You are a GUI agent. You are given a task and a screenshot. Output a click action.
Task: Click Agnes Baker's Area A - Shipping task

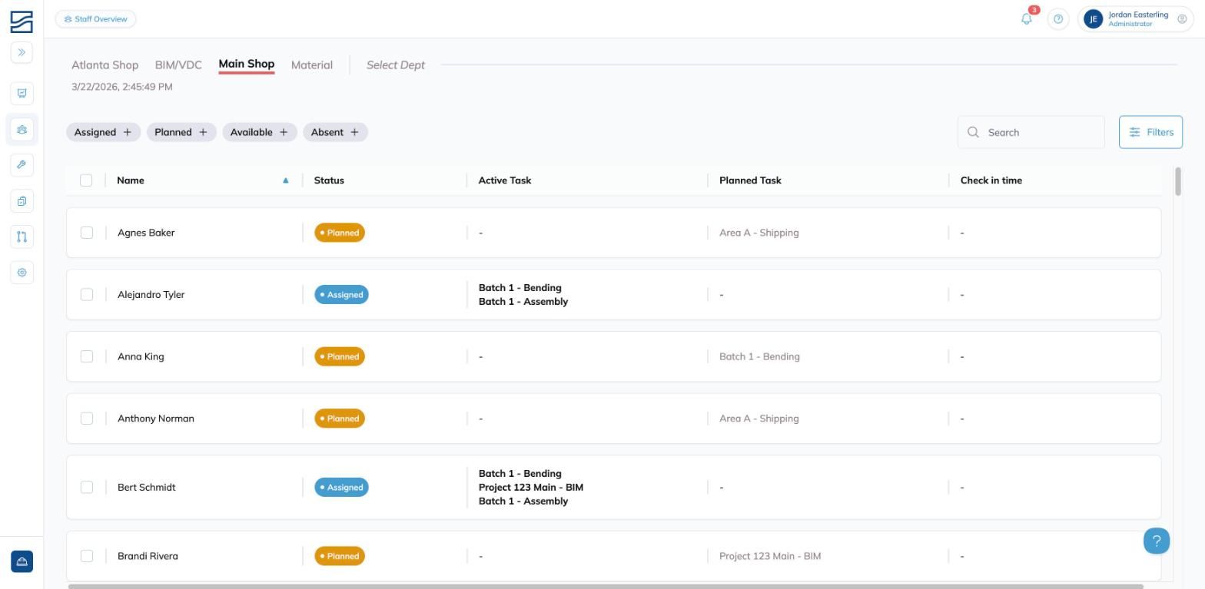759,233
